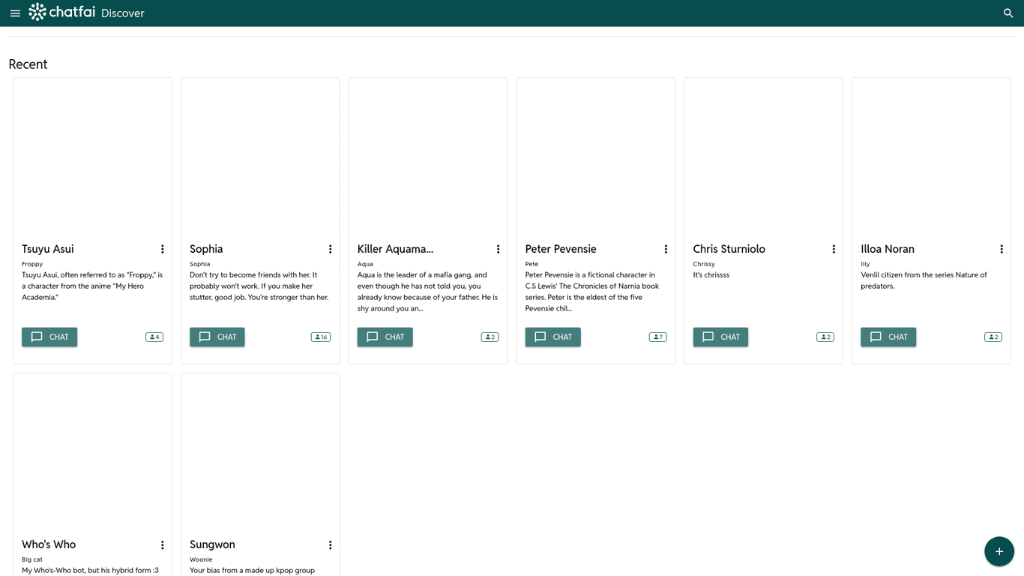
Task: Click three-dot icon on Chris Sturniolo card
Action: [834, 249]
